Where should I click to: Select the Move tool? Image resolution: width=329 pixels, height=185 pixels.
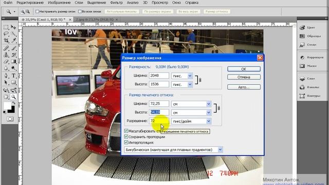[x=13, y=27]
